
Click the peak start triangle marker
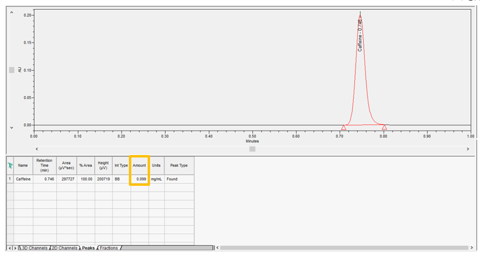[343, 127]
